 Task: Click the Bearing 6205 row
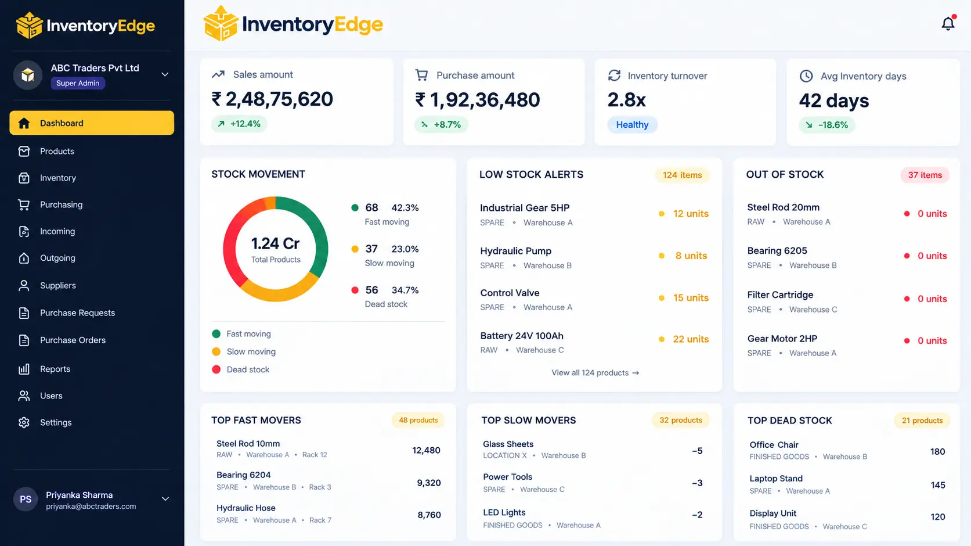coord(847,257)
